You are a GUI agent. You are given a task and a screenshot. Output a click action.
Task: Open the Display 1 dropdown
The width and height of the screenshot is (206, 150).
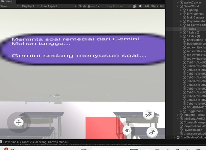[x=30, y=6]
